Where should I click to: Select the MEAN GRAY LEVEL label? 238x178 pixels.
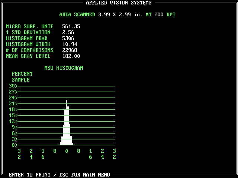[x=28, y=56]
